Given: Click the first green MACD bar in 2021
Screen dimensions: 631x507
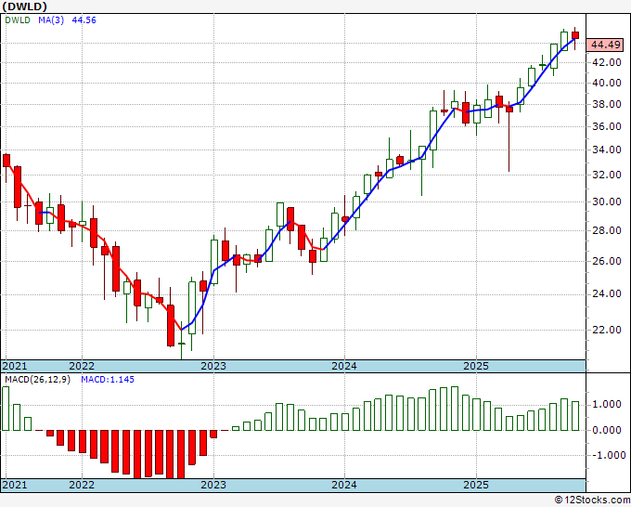Looking at the screenshot, I should tap(6, 409).
